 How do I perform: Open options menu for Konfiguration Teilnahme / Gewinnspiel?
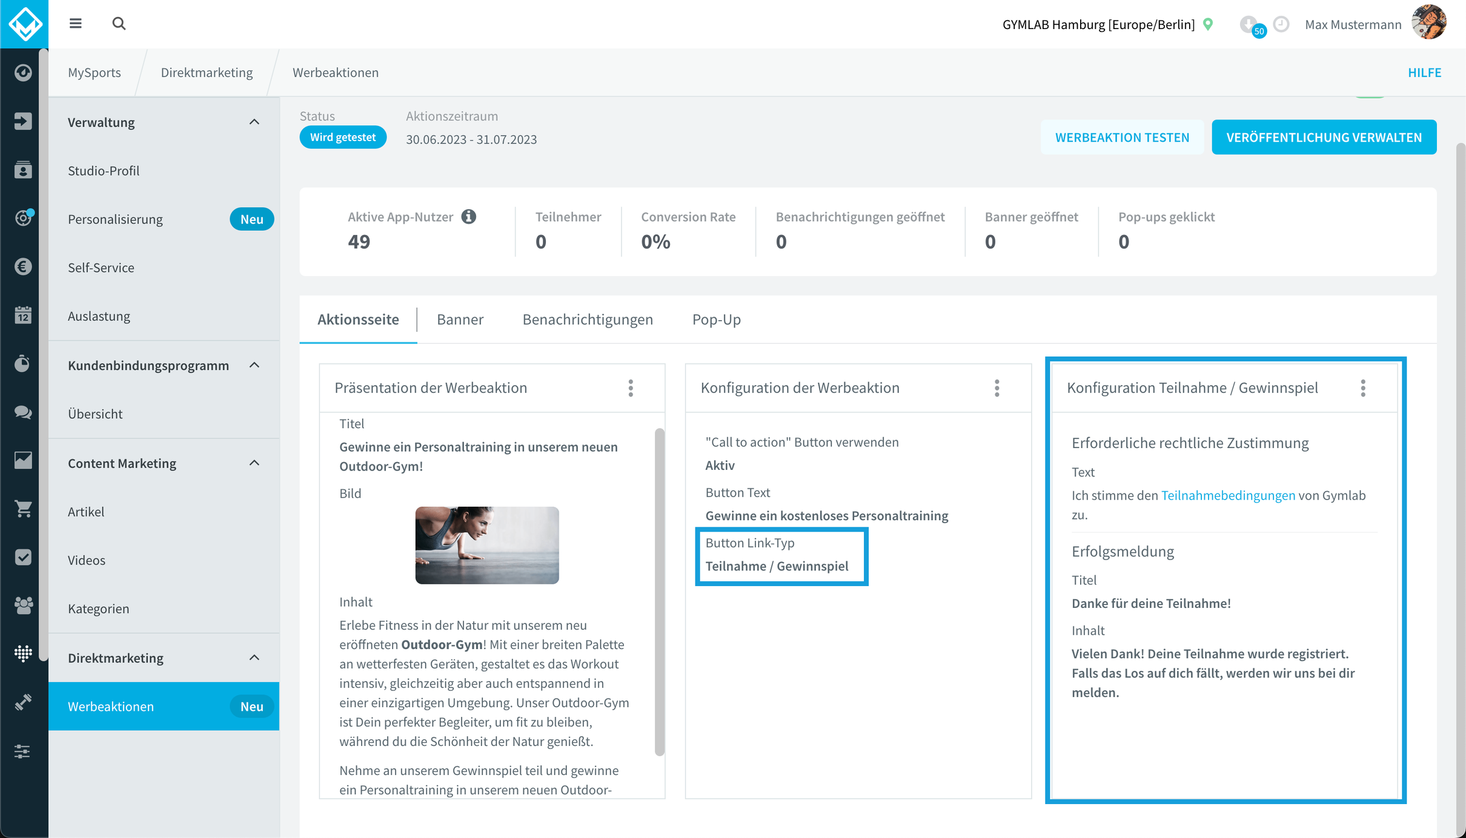[1363, 388]
